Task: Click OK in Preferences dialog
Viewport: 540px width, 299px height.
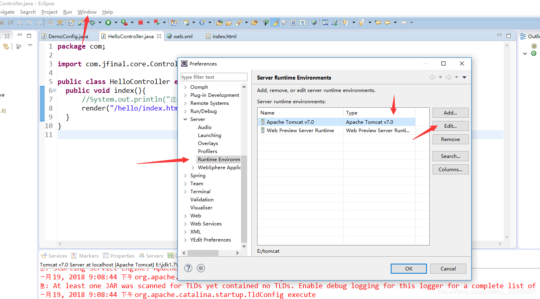Action: point(409,269)
